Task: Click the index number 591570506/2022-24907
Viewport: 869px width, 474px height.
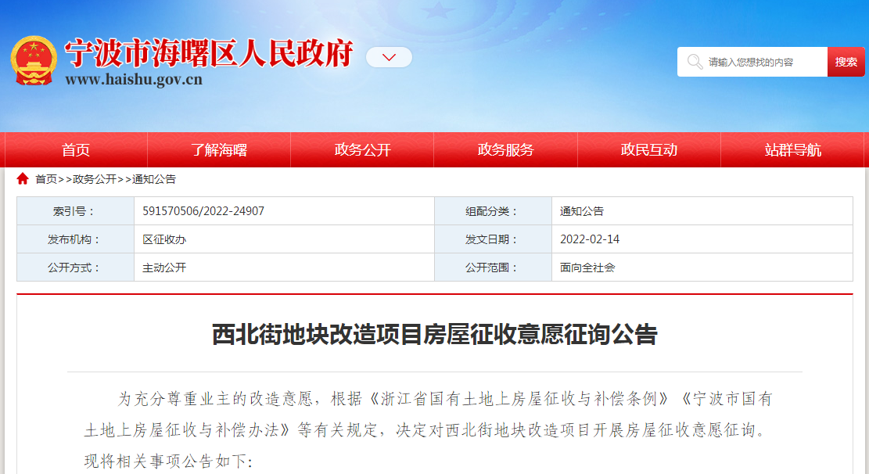Action: pyautogui.click(x=203, y=211)
